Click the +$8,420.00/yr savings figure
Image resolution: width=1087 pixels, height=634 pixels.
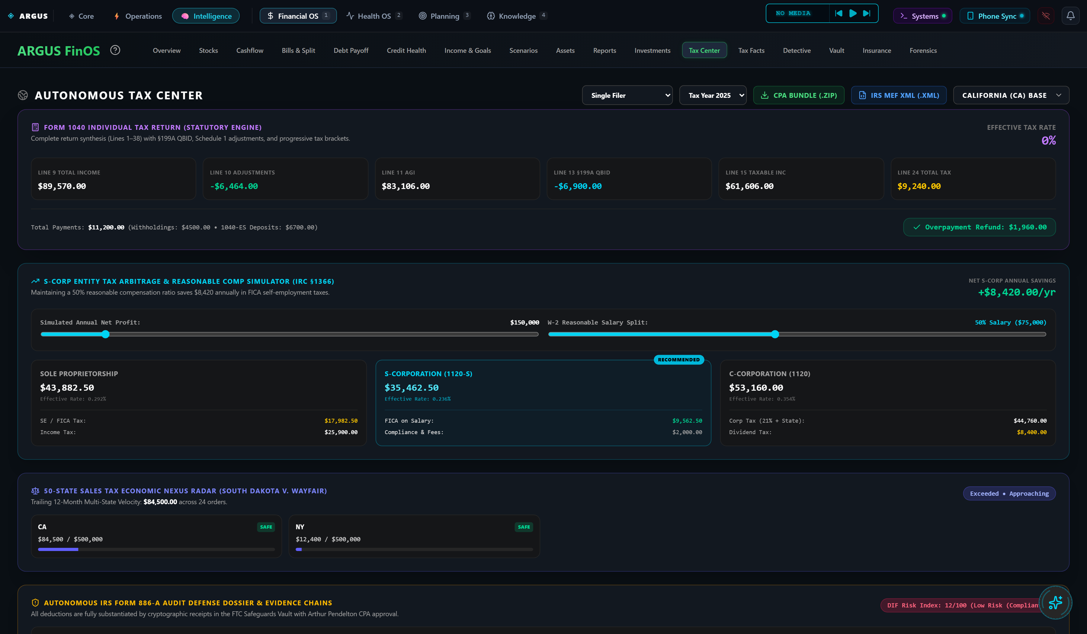1017,292
